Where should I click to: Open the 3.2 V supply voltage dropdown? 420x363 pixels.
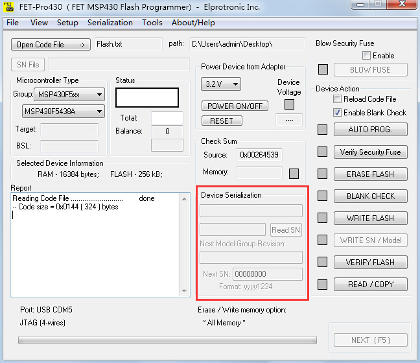point(221,84)
